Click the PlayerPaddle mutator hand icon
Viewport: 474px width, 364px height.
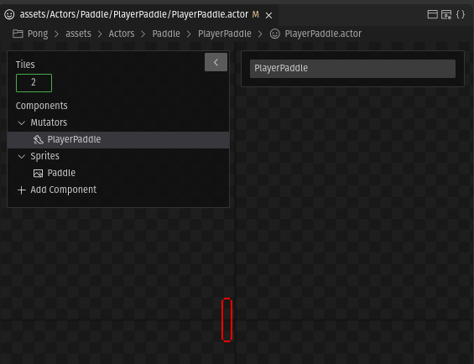point(38,140)
